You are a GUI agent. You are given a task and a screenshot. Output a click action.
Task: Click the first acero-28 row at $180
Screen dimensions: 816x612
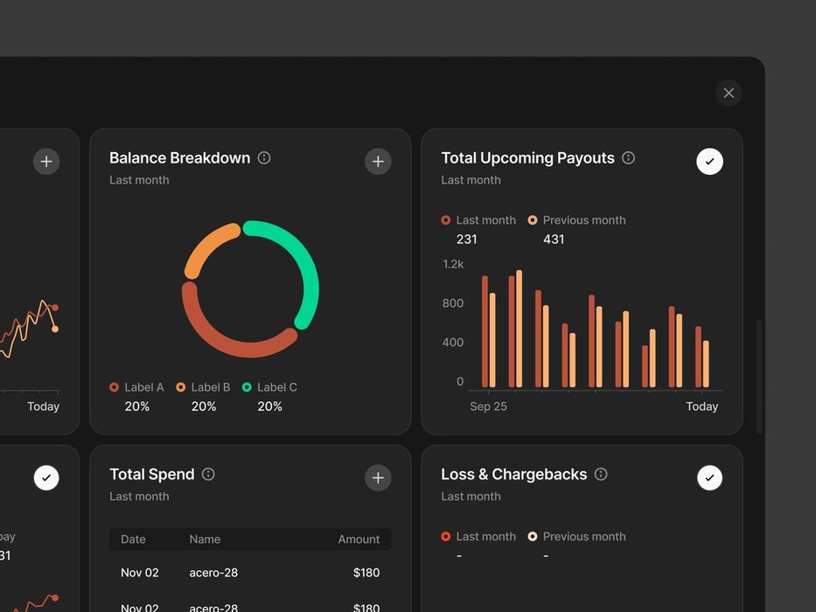250,573
